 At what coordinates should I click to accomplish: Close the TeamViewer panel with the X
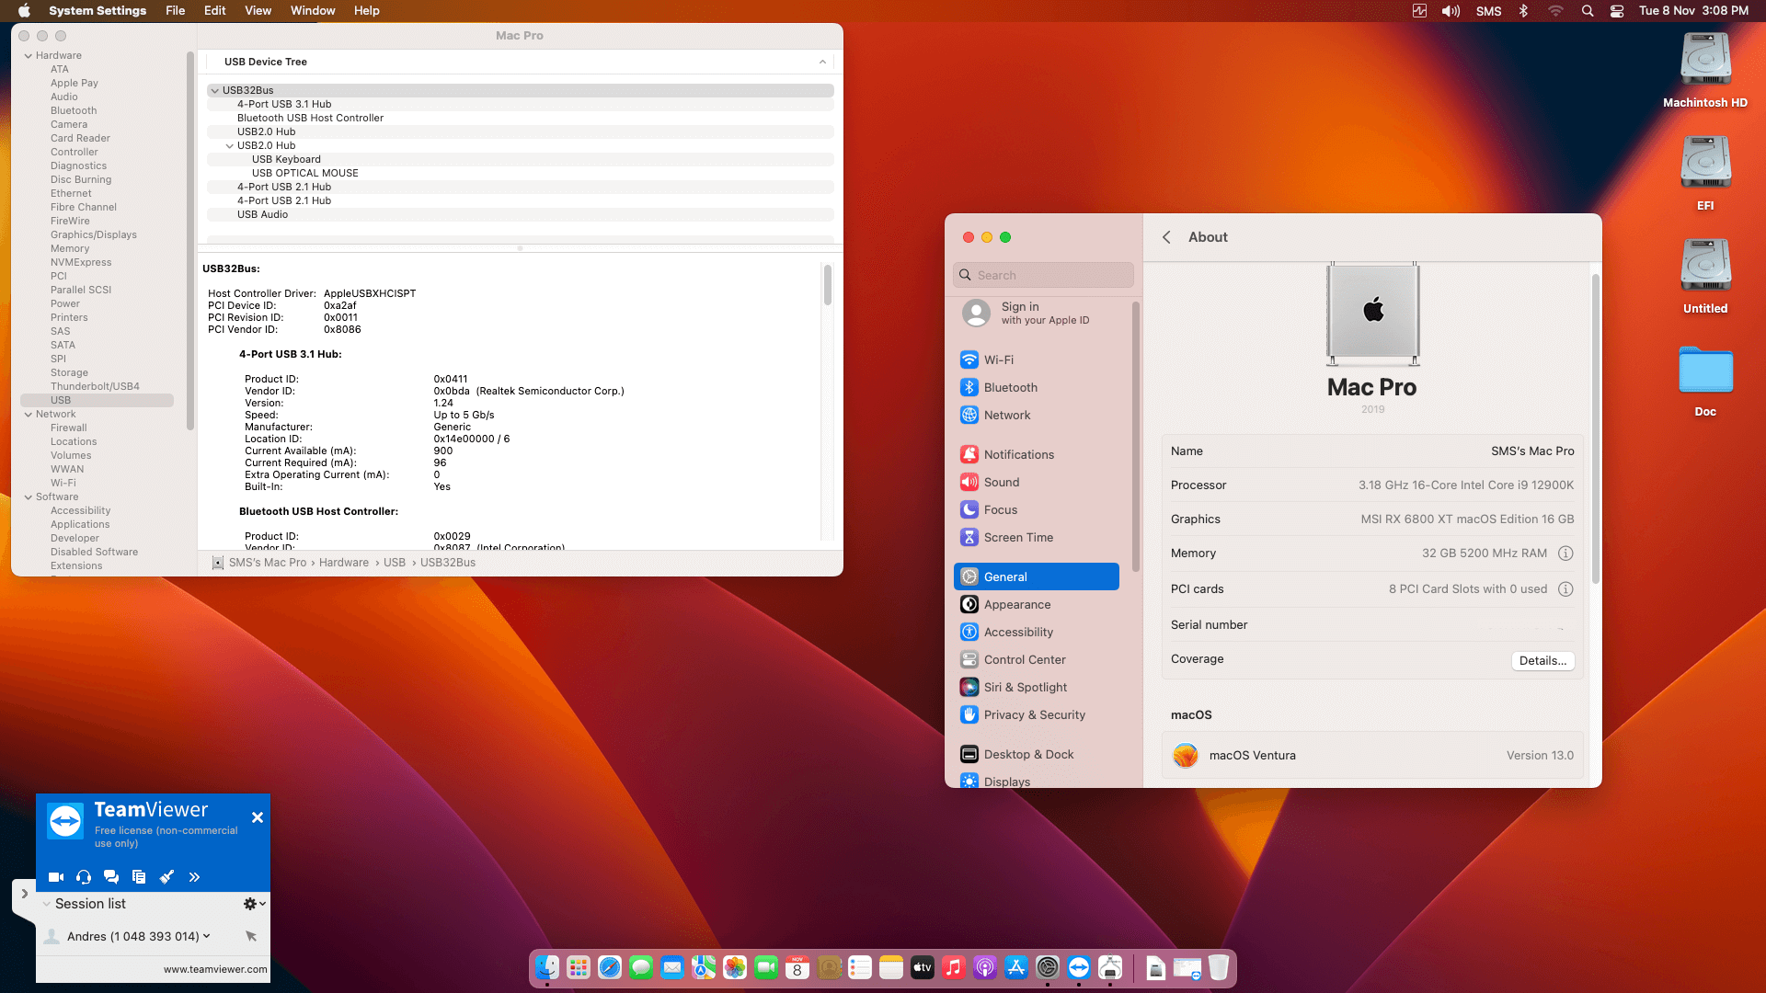[258, 817]
